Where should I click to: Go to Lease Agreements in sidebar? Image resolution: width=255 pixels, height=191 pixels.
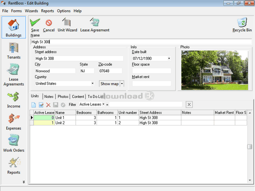click(x=14, y=75)
